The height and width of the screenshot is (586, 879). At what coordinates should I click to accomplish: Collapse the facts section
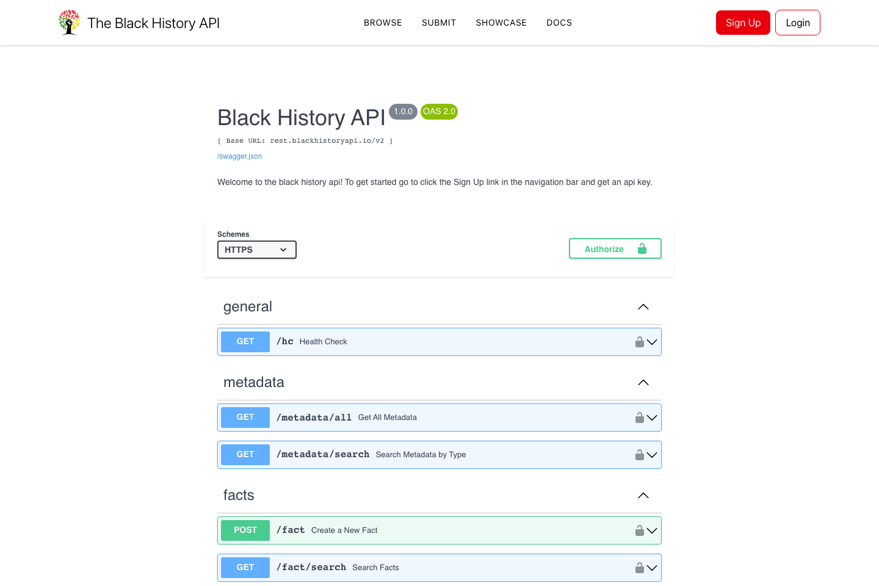coord(643,496)
